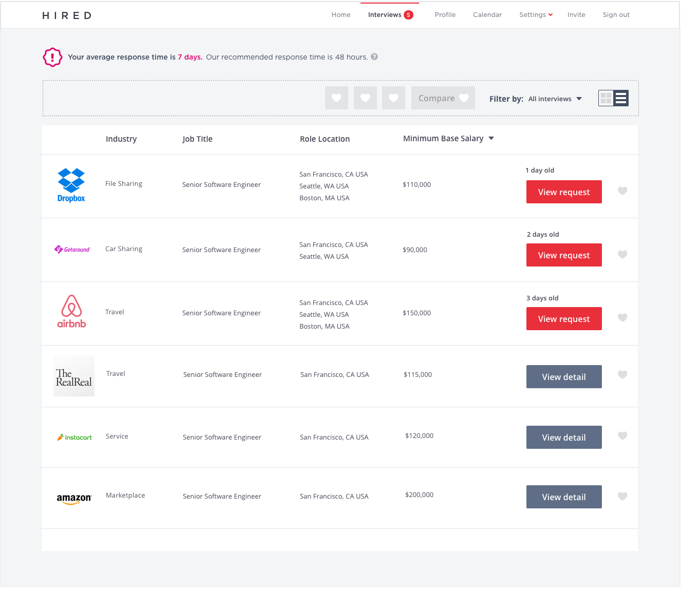Go to the Home page
The width and height of the screenshot is (681, 589).
341,15
